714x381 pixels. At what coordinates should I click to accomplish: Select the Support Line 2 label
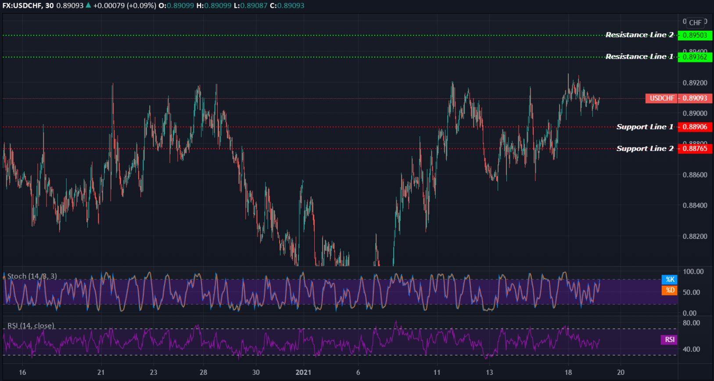click(645, 148)
